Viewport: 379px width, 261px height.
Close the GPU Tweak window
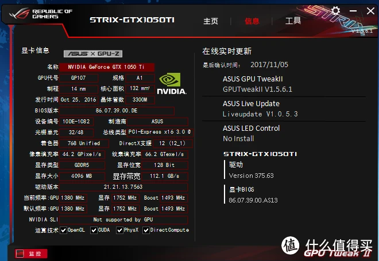click(x=370, y=11)
